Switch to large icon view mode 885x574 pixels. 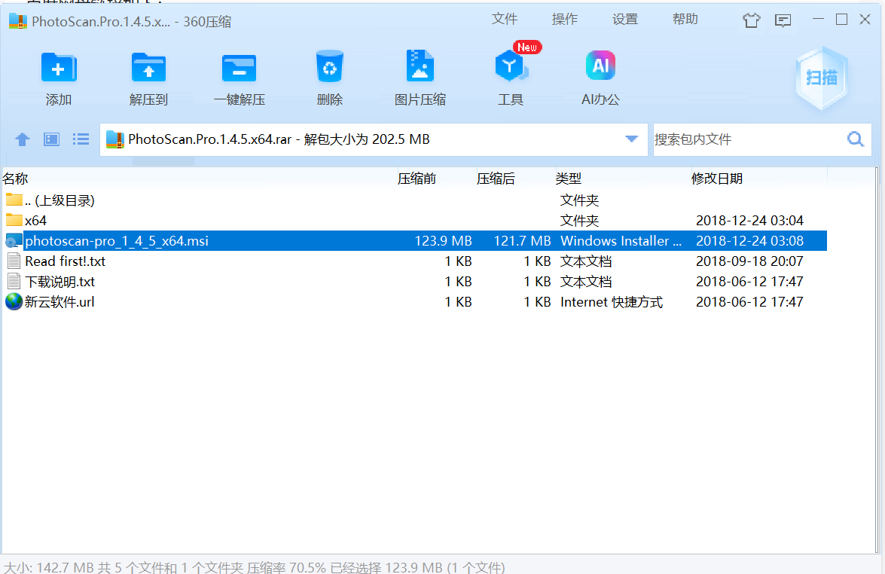coord(50,139)
